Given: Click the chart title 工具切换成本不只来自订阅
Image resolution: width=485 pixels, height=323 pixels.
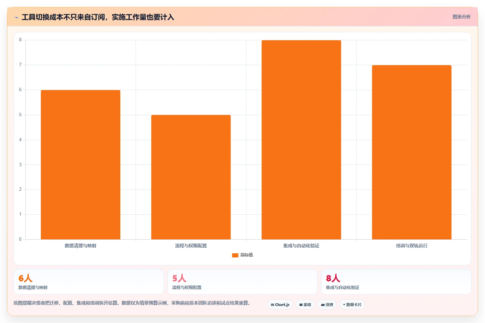Looking at the screenshot, I should pos(98,17).
